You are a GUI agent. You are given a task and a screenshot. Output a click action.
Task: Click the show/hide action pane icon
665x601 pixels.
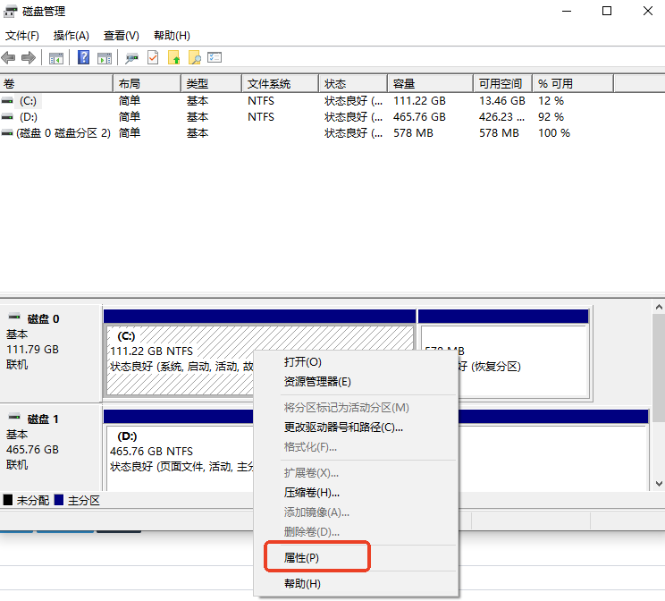(x=105, y=58)
